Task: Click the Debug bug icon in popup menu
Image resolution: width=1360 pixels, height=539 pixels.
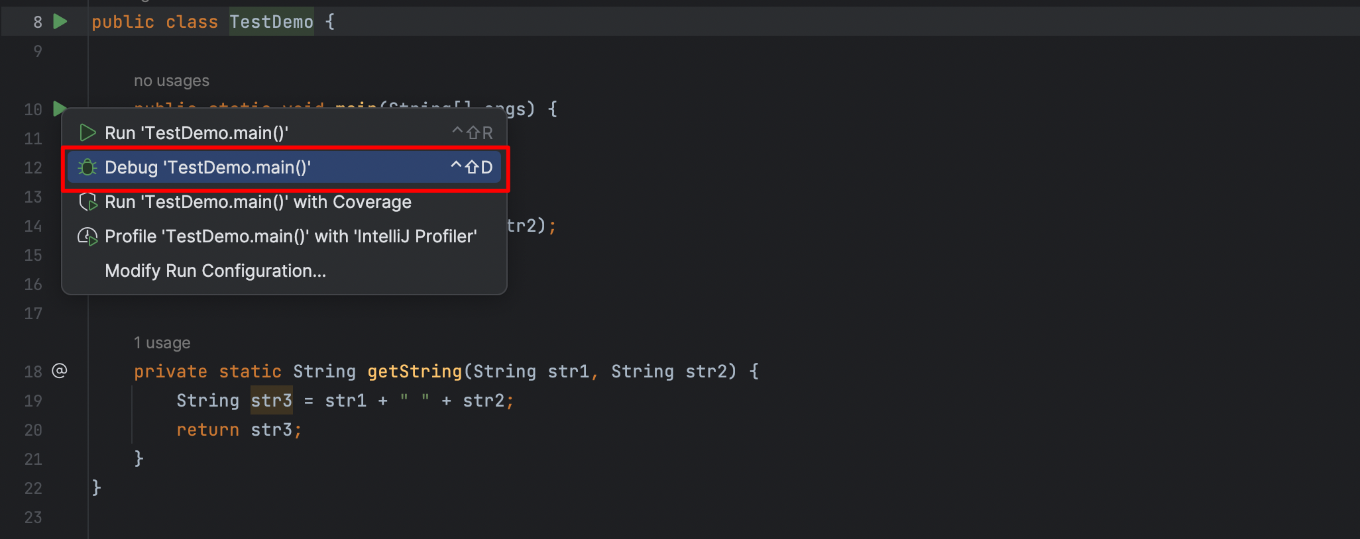Action: (x=87, y=168)
